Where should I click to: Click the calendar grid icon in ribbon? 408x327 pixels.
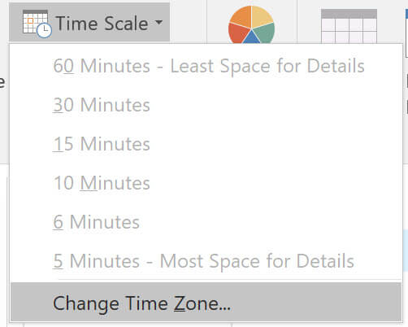point(349,26)
